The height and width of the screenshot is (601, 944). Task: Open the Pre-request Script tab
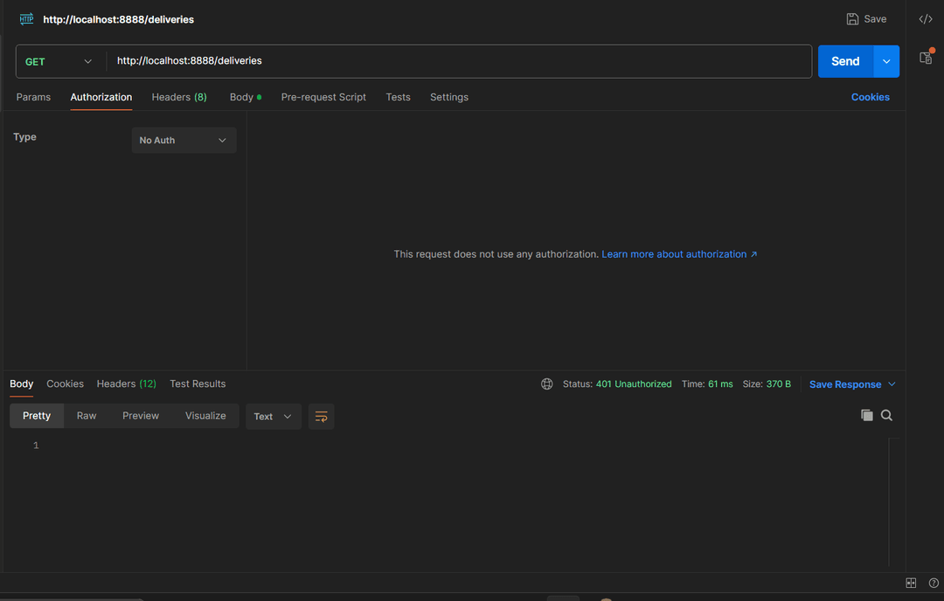323,97
